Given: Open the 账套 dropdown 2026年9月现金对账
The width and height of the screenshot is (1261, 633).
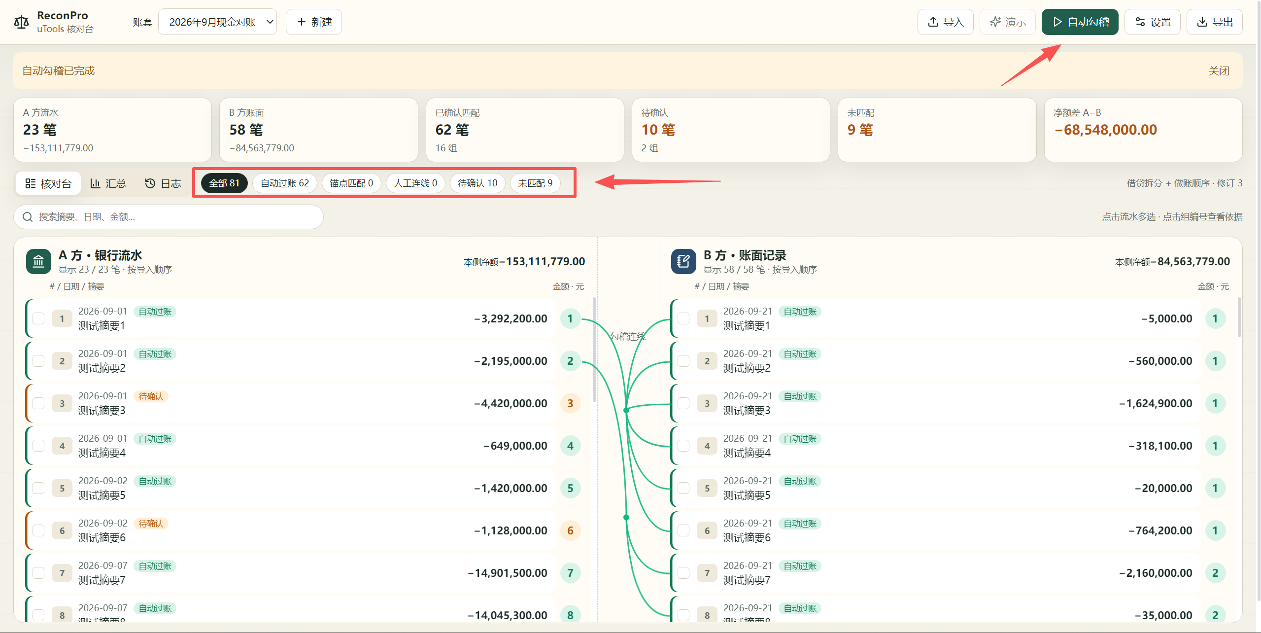Looking at the screenshot, I should click(x=217, y=22).
